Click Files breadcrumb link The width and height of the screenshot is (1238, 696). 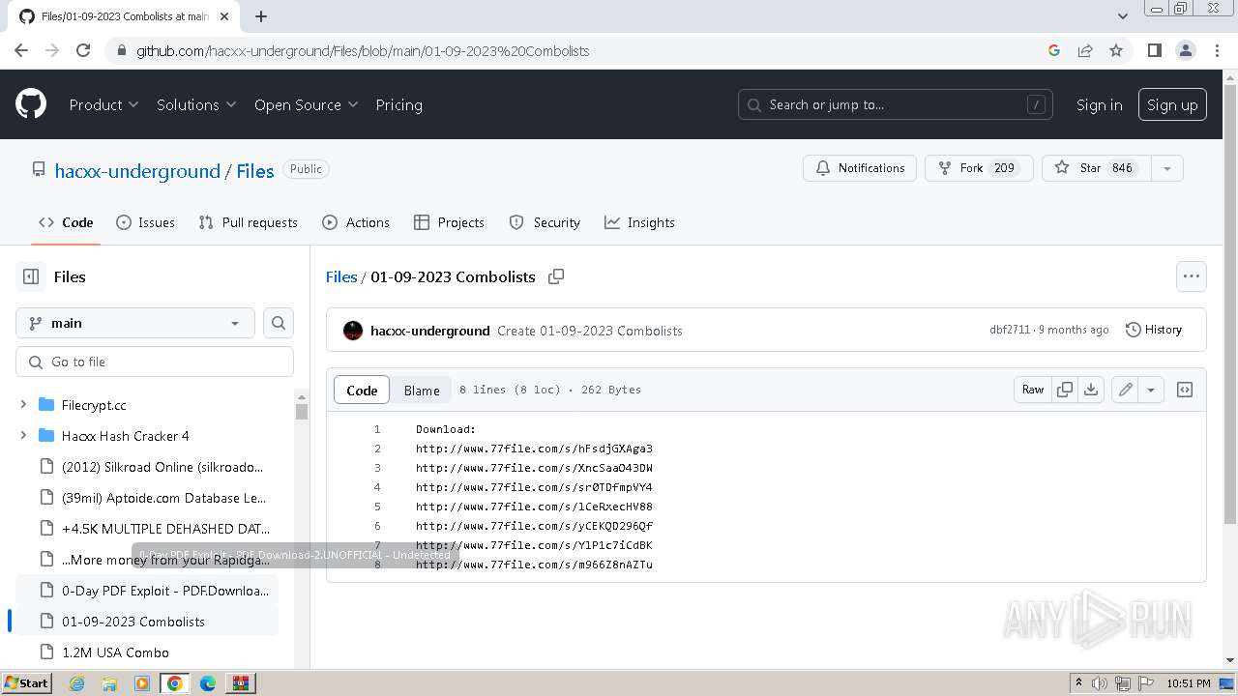coord(341,276)
